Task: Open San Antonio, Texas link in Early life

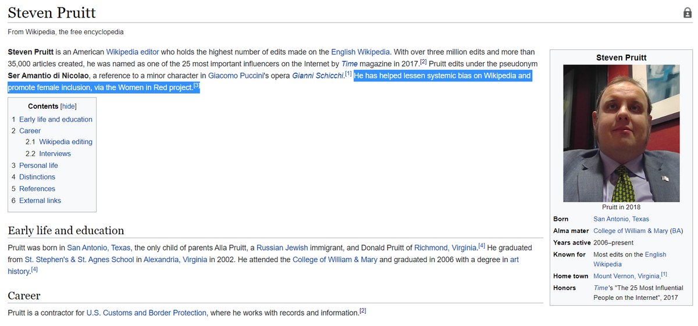Action: click(x=99, y=248)
